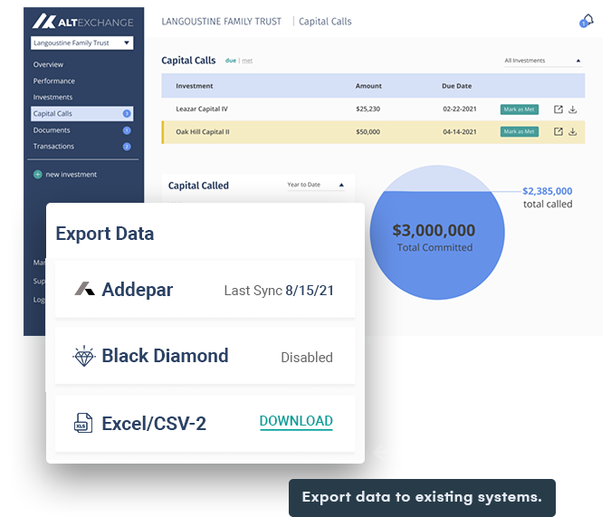Click new investment link
The height and width of the screenshot is (517, 611).
[71, 174]
